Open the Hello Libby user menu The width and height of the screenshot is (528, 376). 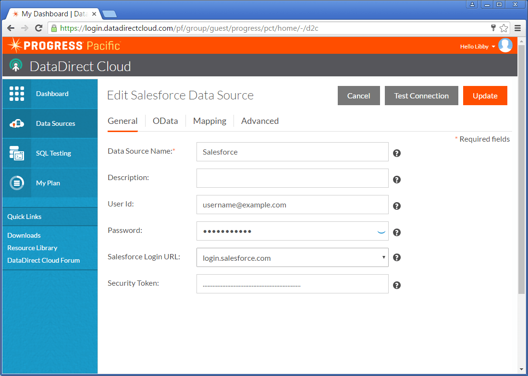point(477,47)
